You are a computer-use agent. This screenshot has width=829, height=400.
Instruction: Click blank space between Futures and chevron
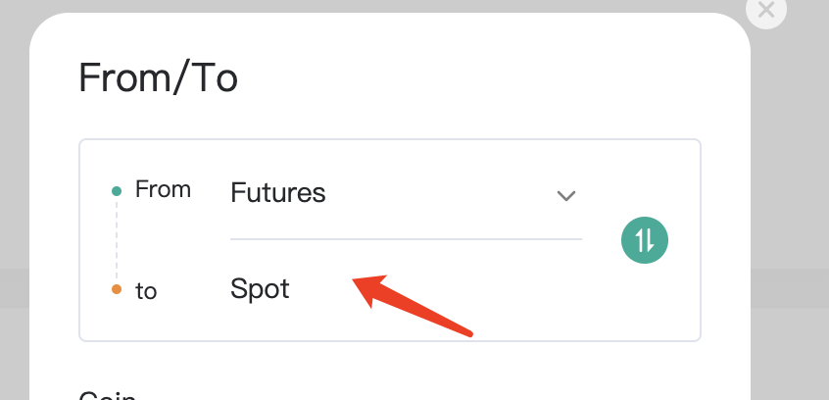pyautogui.click(x=439, y=192)
